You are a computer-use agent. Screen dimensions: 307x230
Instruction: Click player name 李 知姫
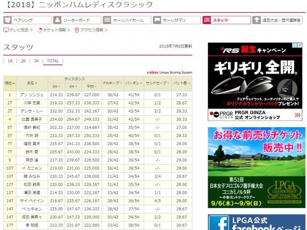coord(32,225)
